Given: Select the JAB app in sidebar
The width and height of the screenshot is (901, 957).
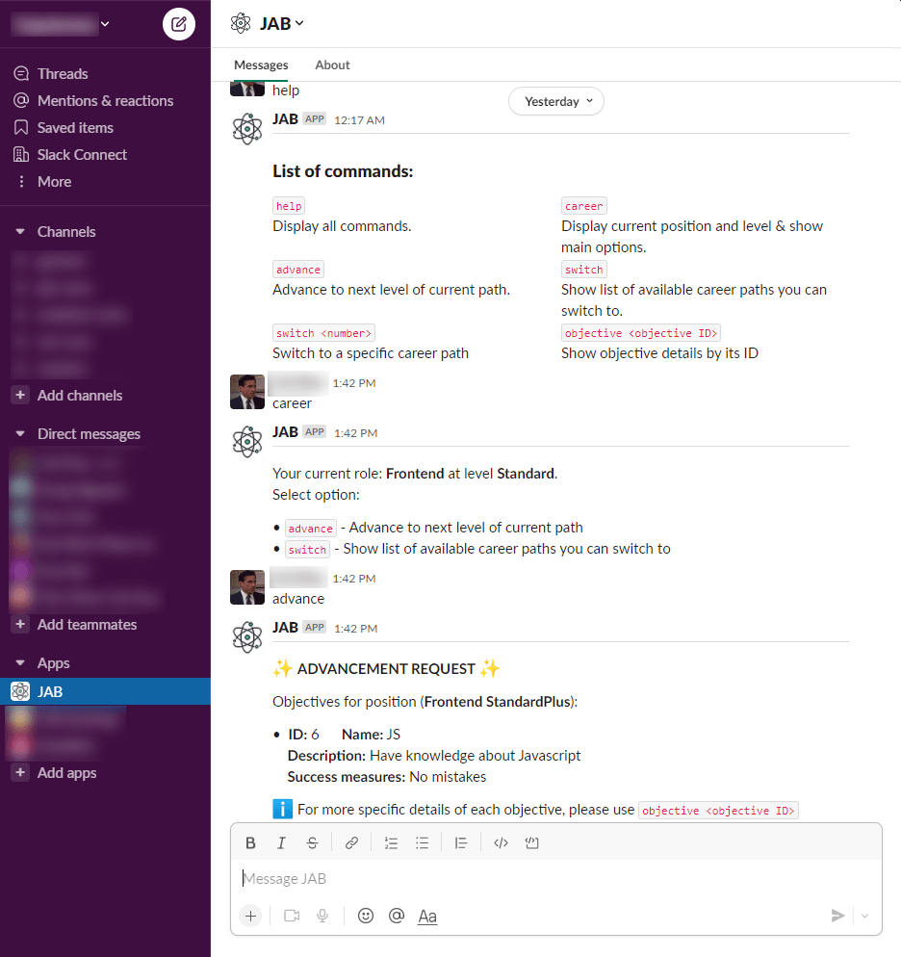Looking at the screenshot, I should tap(105, 691).
